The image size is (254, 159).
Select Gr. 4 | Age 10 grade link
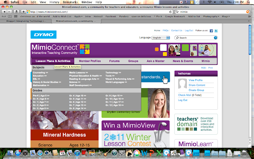78,95
